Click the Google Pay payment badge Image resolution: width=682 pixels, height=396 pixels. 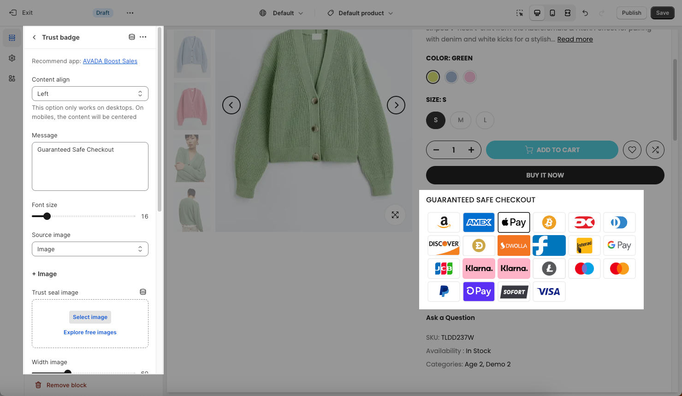[619, 245]
